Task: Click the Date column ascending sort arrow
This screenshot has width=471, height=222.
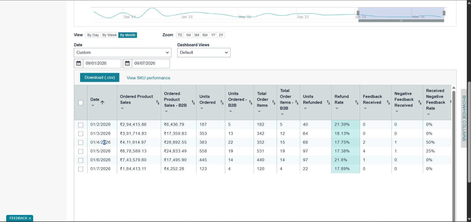Action: point(102,102)
